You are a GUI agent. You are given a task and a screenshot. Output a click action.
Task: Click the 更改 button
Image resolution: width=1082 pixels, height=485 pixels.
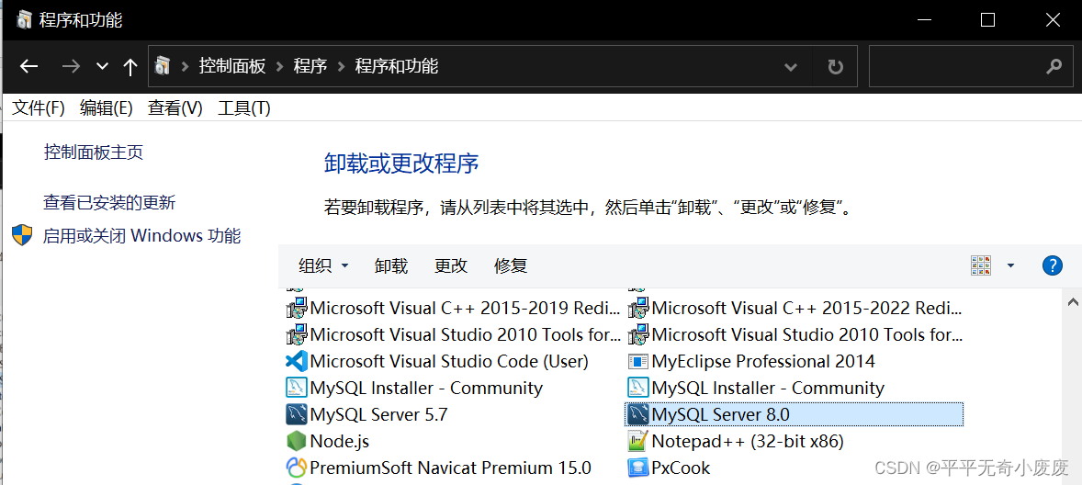coord(451,265)
